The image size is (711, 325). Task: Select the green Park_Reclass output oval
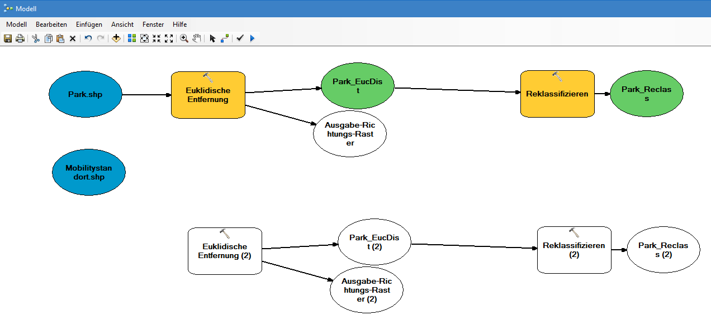(646, 94)
